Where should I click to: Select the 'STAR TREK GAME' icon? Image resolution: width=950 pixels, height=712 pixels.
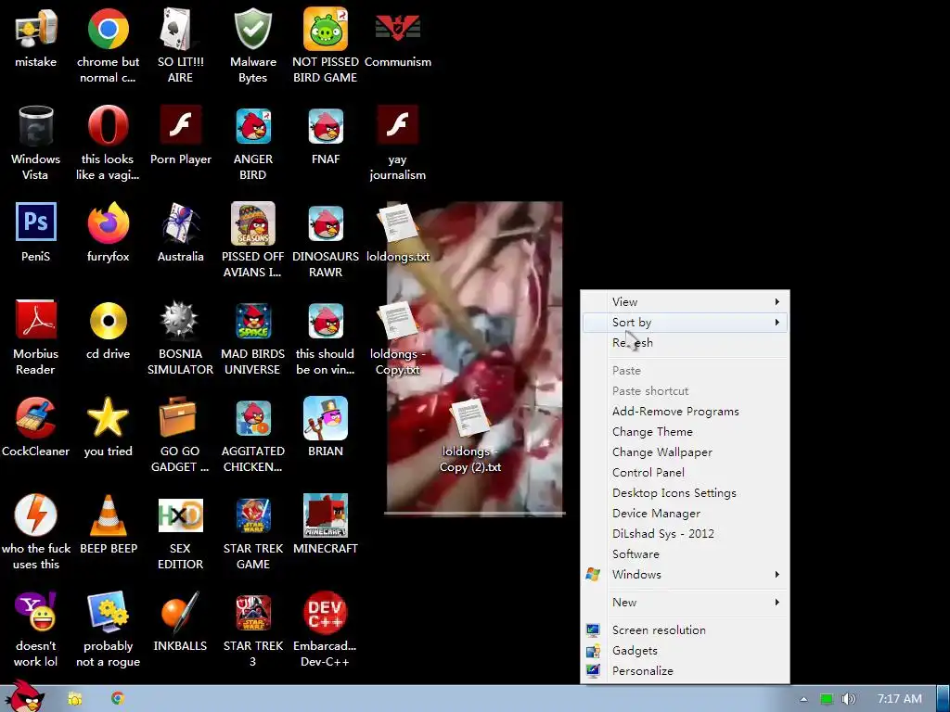coord(252,515)
